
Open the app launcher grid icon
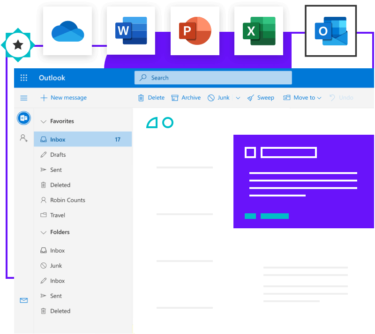coord(24,78)
